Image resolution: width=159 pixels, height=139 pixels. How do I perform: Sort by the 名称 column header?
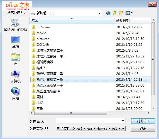tap(72, 21)
